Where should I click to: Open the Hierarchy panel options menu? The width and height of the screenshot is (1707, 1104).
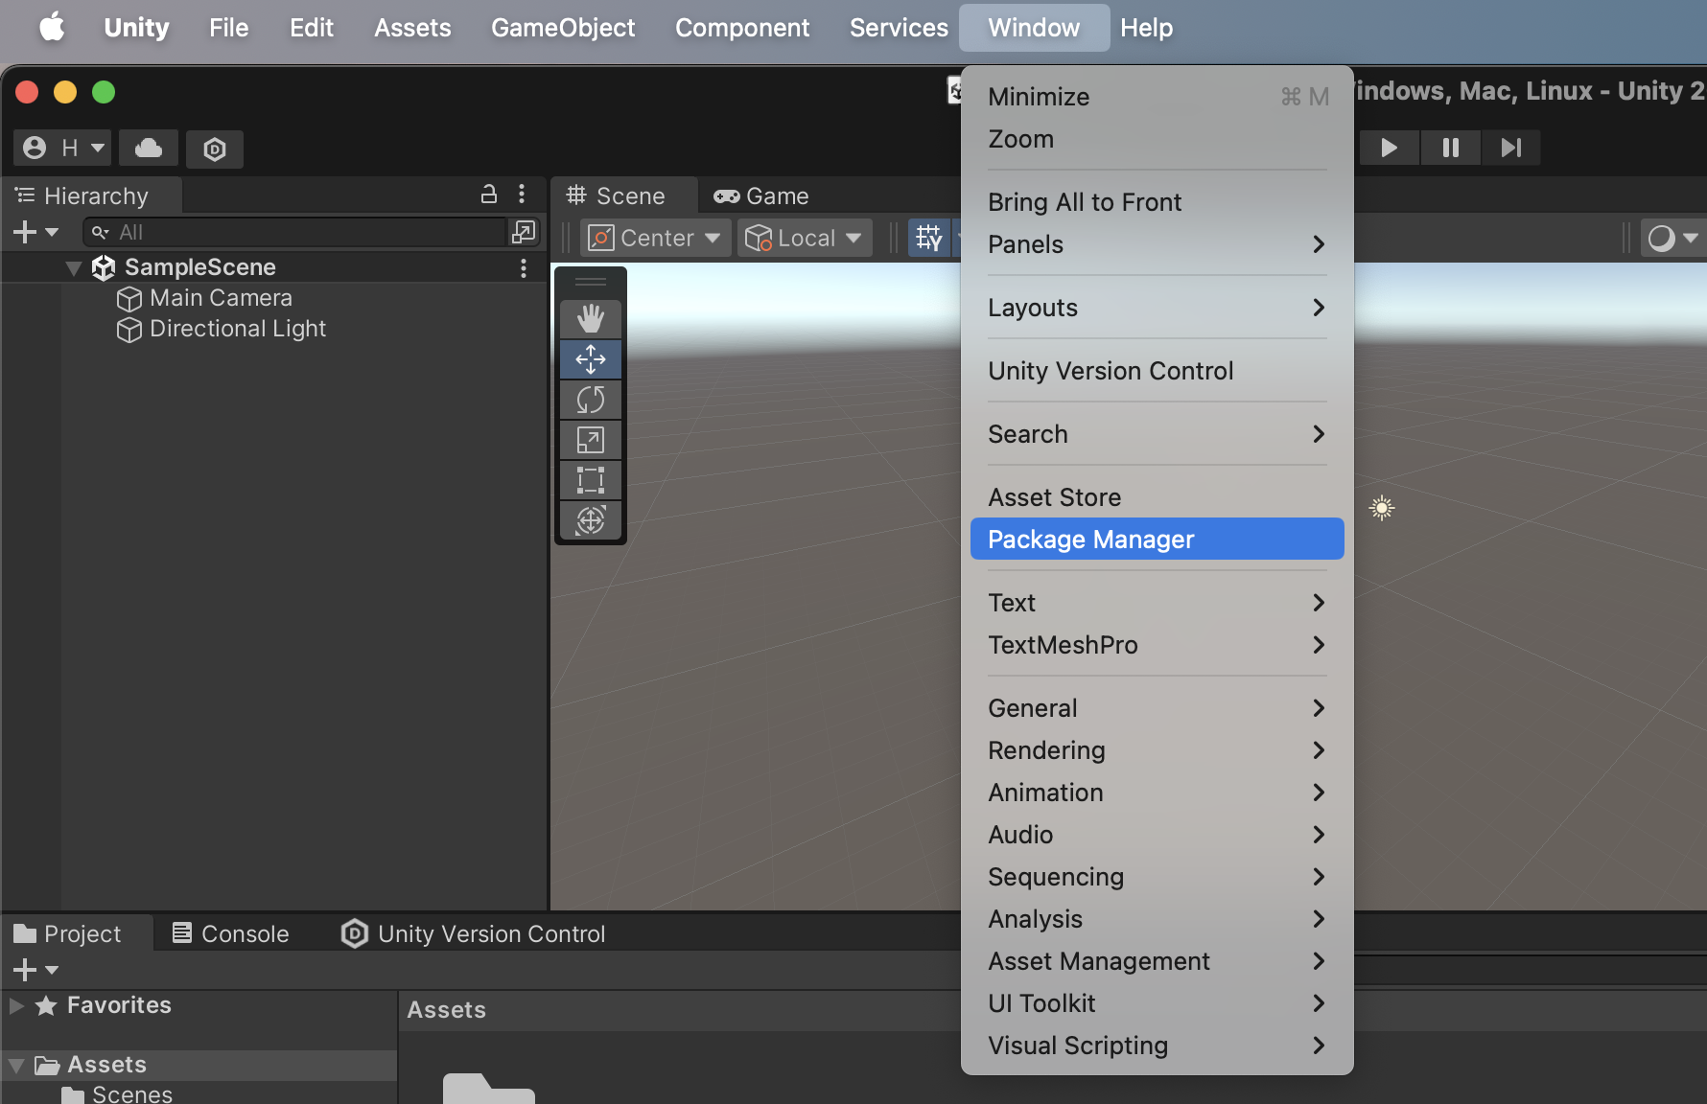[522, 195]
